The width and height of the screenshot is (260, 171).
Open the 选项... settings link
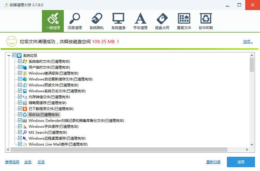(248, 41)
